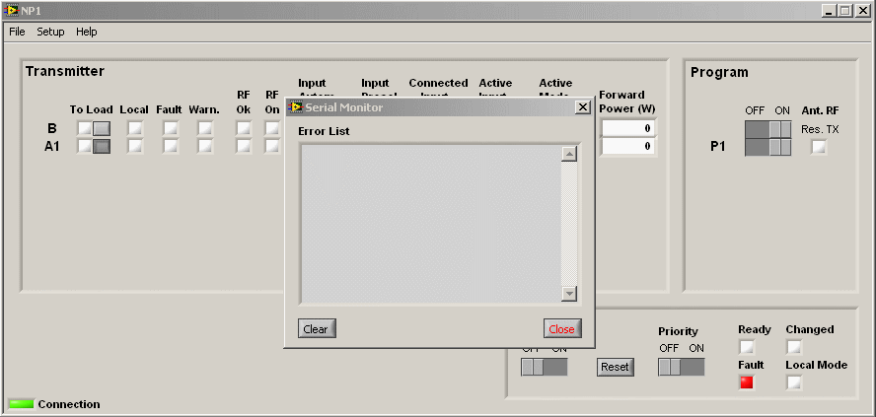Click the Transmitter panel heading
Screen dimensions: 876x417
point(65,71)
